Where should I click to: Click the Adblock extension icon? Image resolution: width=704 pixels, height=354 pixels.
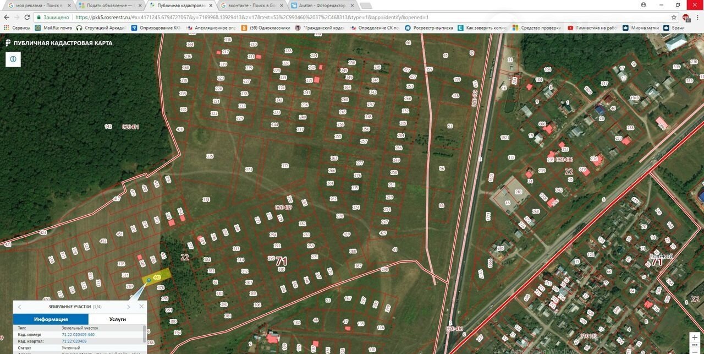(x=686, y=17)
